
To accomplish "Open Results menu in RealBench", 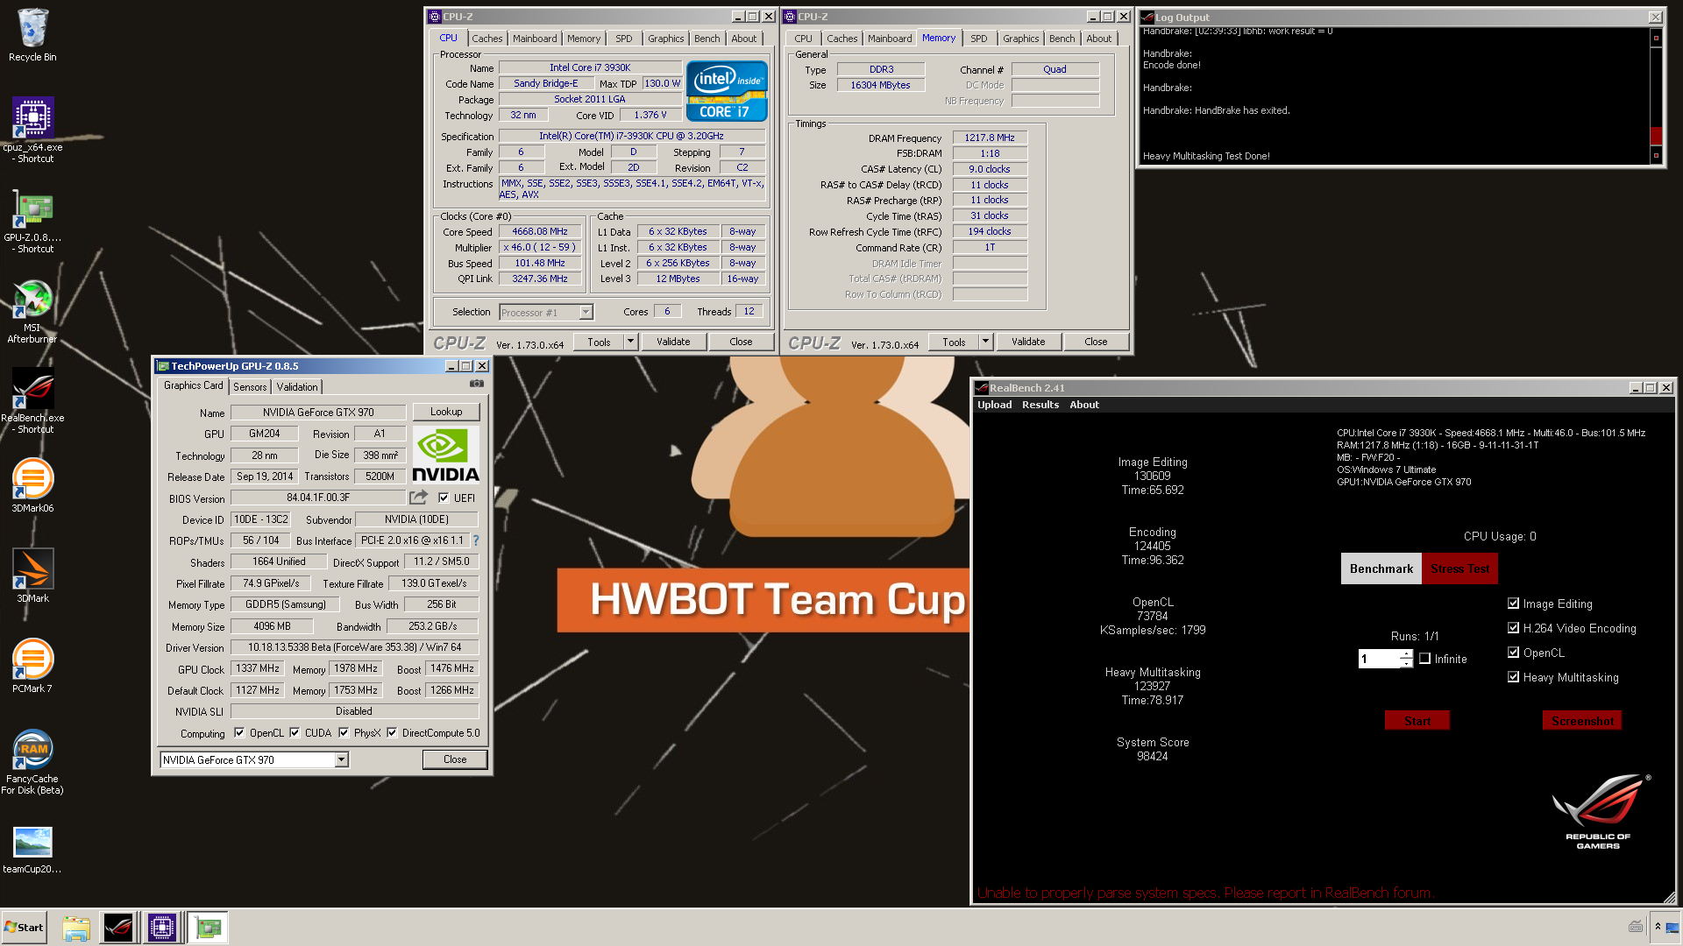I will 1040,405.
